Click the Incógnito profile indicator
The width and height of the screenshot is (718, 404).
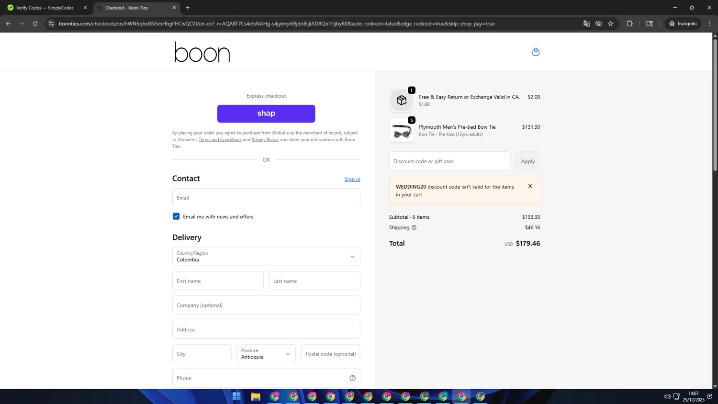pyautogui.click(x=683, y=23)
